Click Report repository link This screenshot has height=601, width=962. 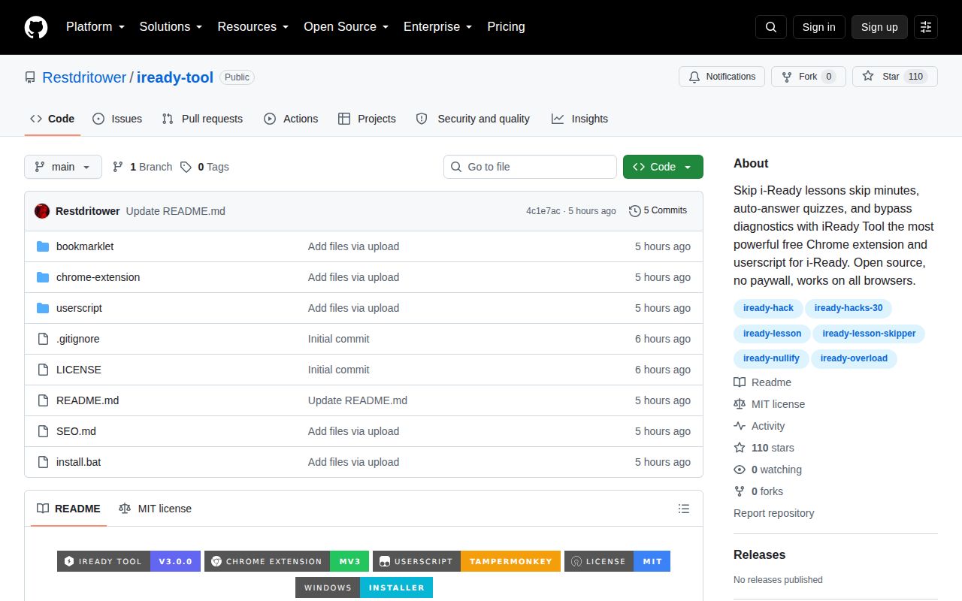click(x=773, y=513)
